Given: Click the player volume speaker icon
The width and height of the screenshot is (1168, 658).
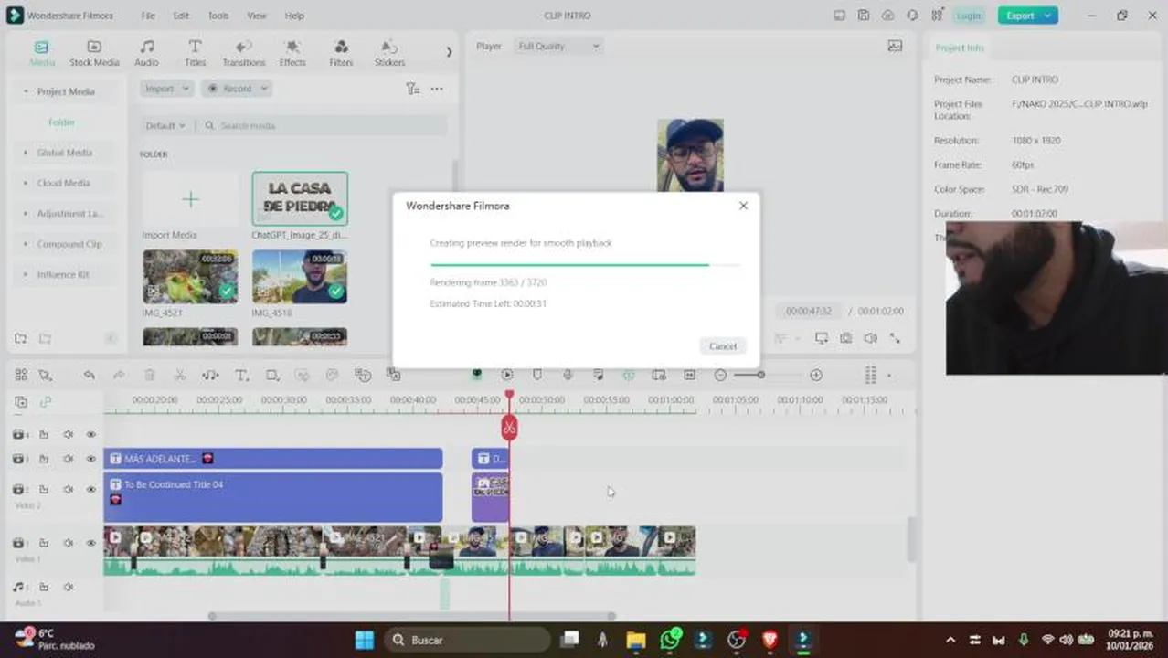Looking at the screenshot, I should pos(870,338).
